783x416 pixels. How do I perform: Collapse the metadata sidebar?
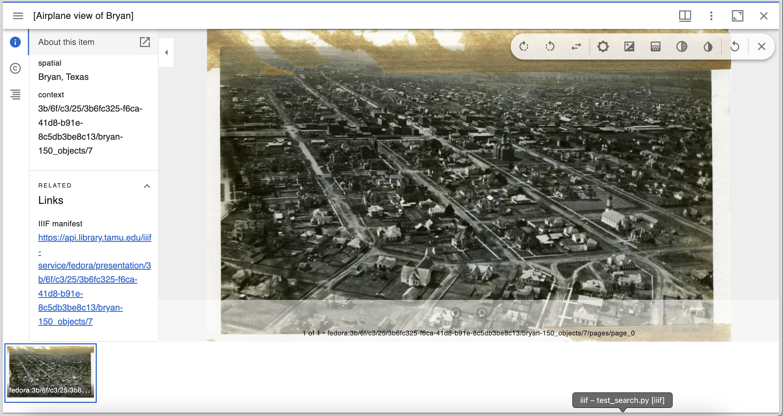pyautogui.click(x=166, y=52)
